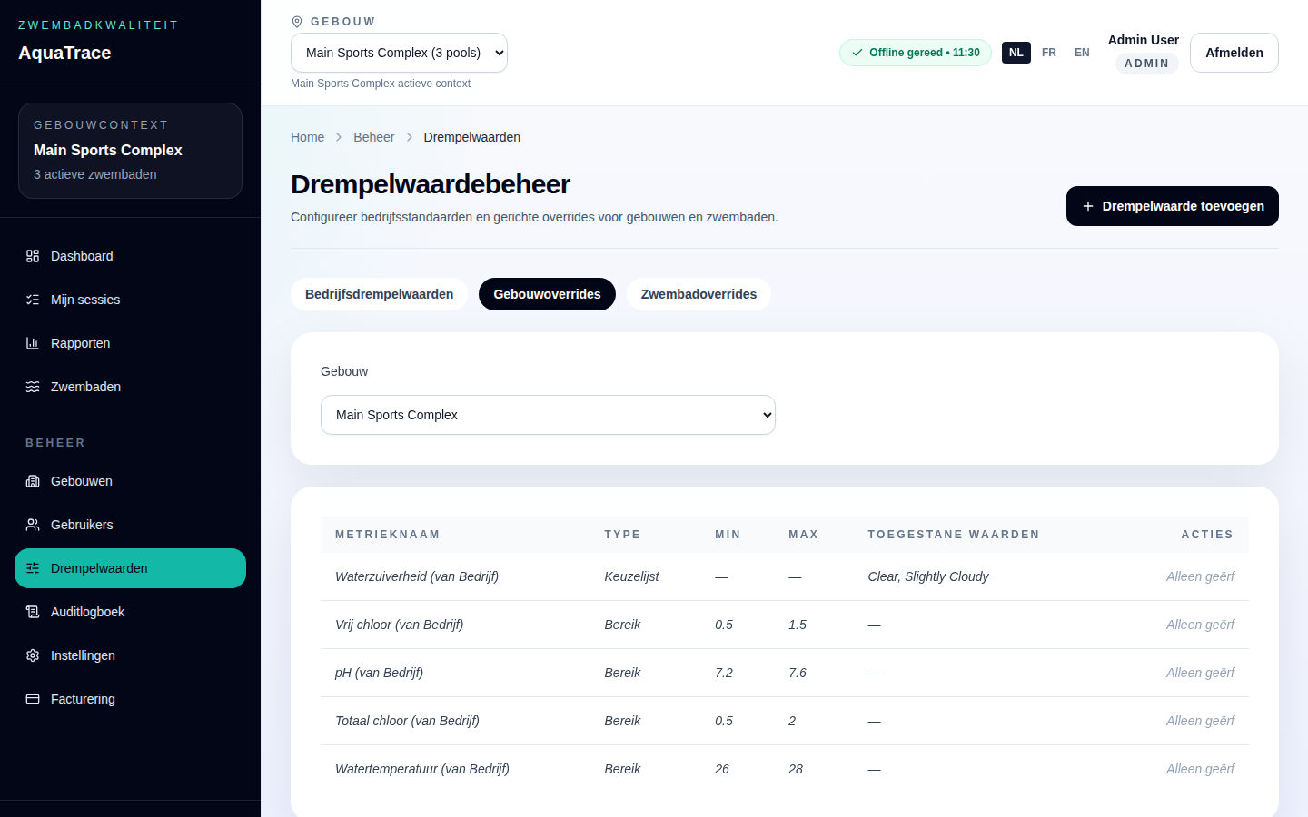Screen dimensions: 1308x817
Task: Select the Gebouwoverrides tab
Action: (x=547, y=294)
